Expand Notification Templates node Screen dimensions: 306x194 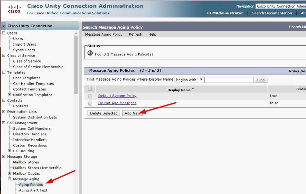point(9,95)
